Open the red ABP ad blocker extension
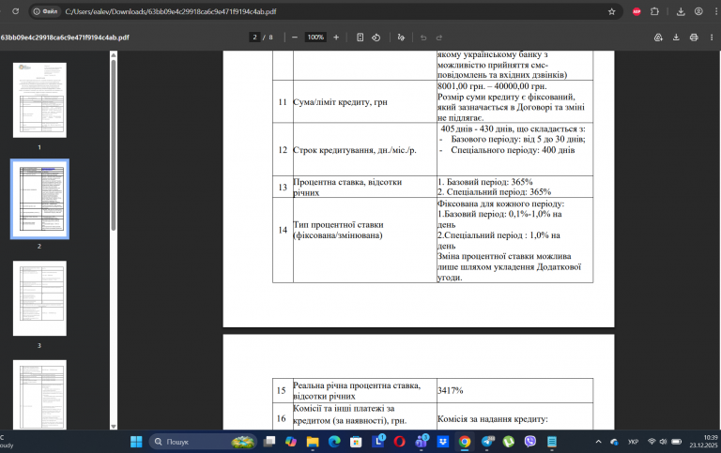The width and height of the screenshot is (721, 453). click(637, 12)
